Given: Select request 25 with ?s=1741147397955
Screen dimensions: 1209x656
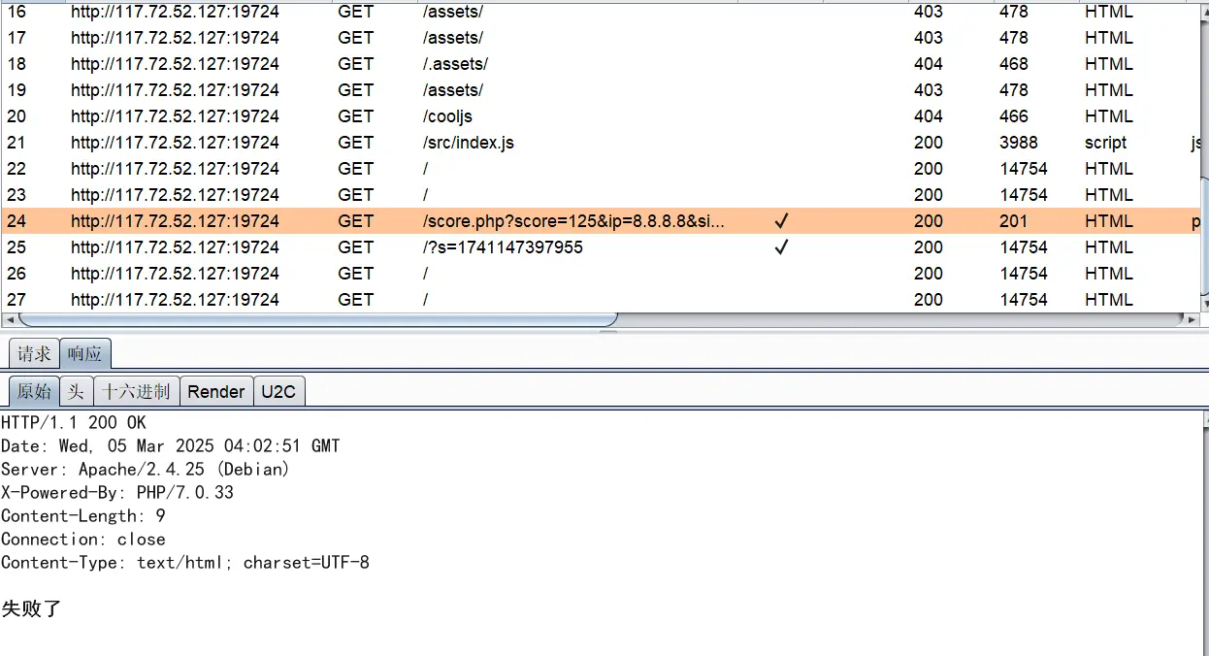Looking at the screenshot, I should (503, 247).
